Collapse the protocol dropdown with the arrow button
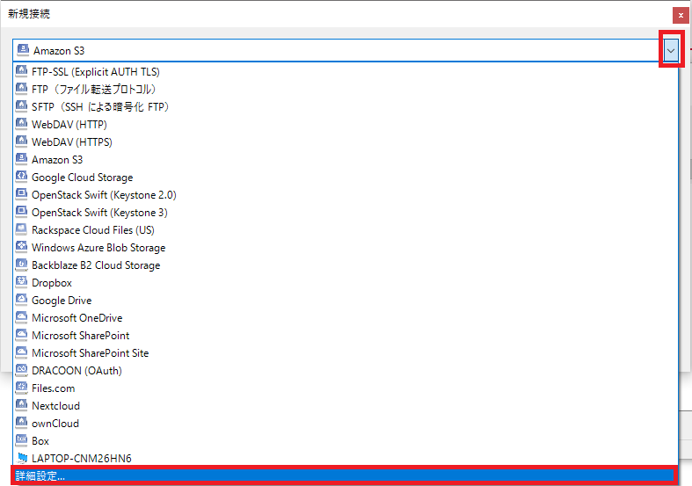Viewport: 692px width, 486px height. [671, 50]
